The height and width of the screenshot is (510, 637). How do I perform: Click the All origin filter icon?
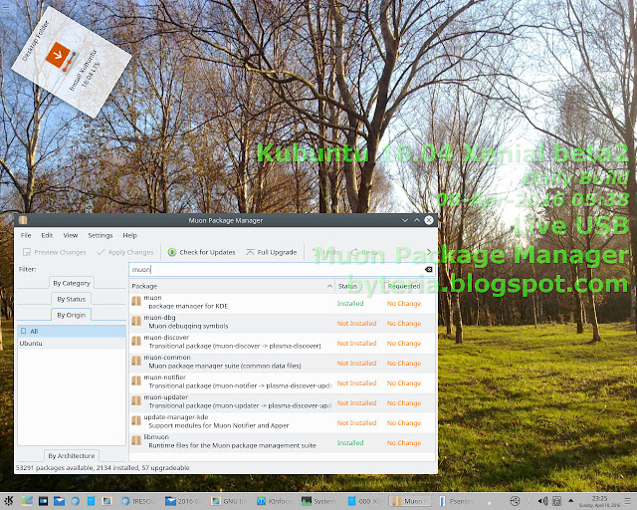[24, 331]
